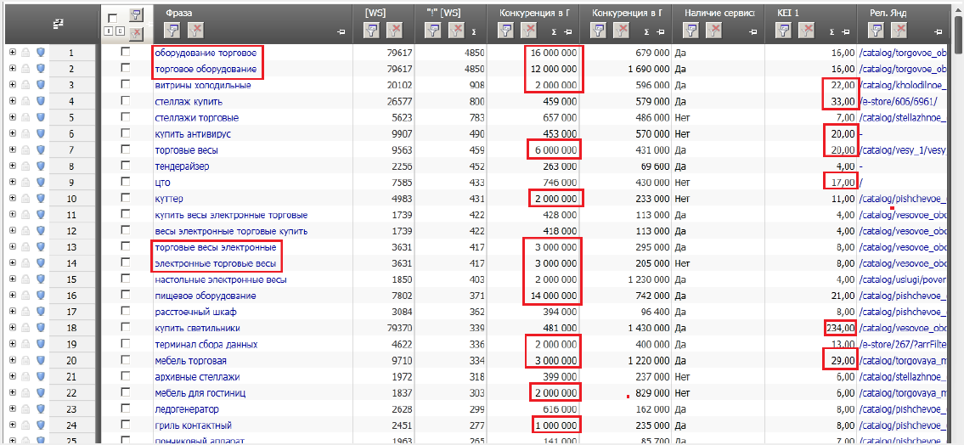Click the lock icon in row 16

click(x=25, y=296)
